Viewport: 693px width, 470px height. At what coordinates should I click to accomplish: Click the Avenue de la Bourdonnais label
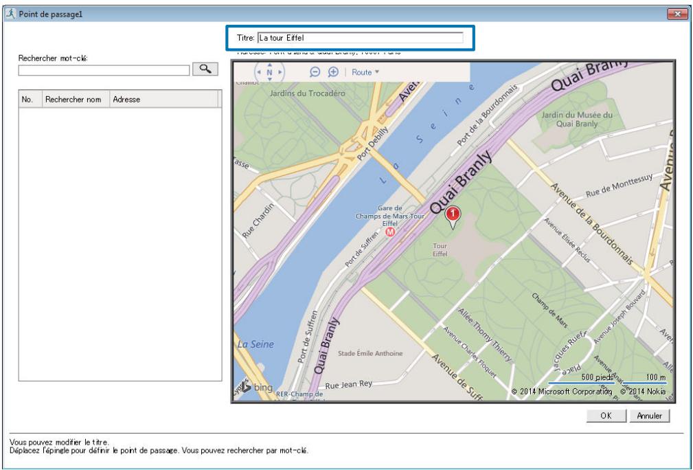(x=591, y=224)
